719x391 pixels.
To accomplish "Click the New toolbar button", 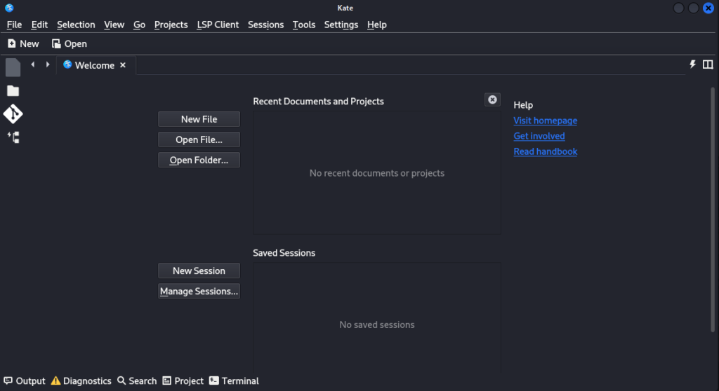I will coord(23,43).
